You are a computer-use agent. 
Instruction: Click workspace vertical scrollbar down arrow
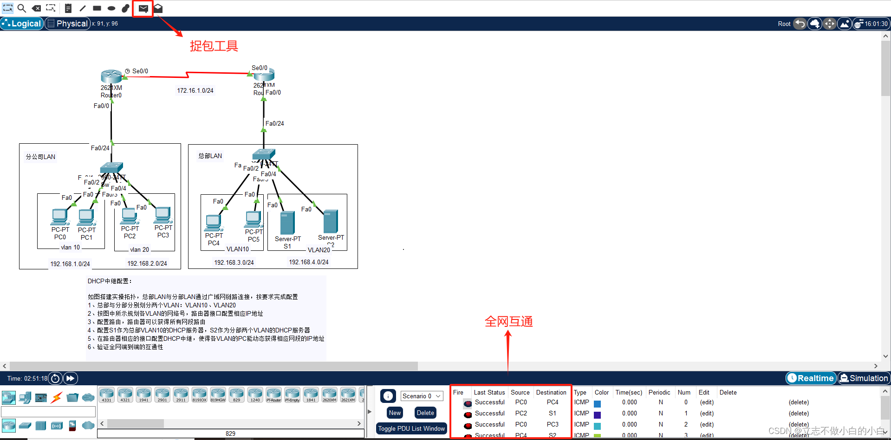coord(885,356)
